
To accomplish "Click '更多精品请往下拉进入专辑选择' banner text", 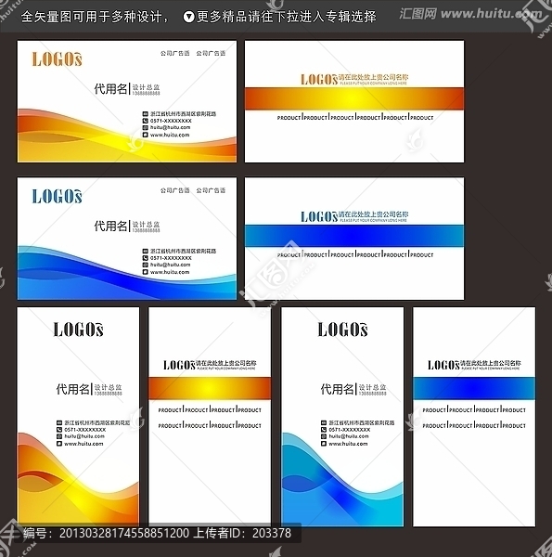I will (286, 17).
